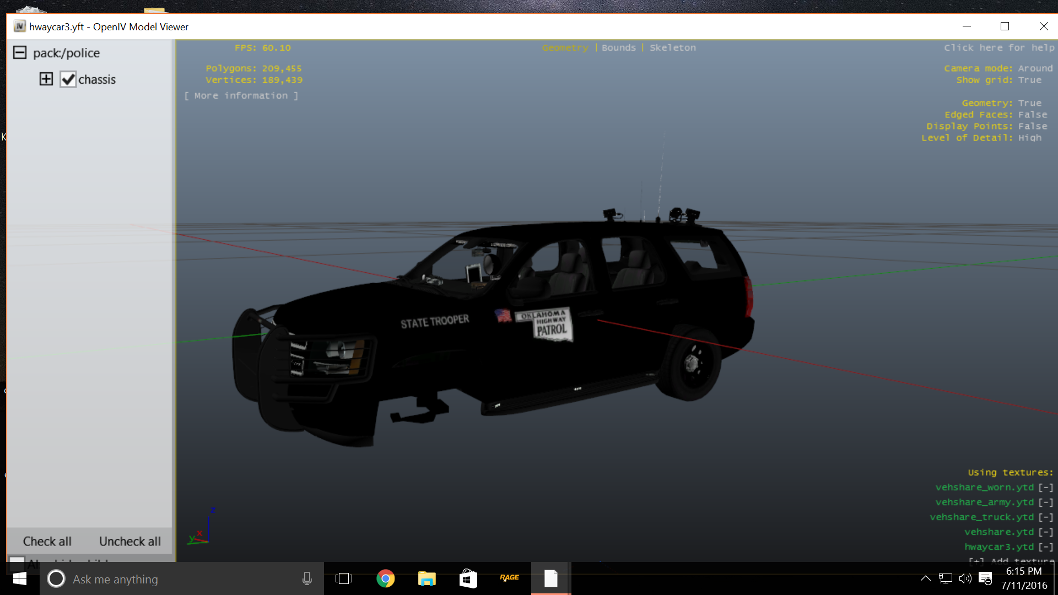Screen dimensions: 1058x595
Task: Open the Action Center notification icon
Action: (985, 578)
